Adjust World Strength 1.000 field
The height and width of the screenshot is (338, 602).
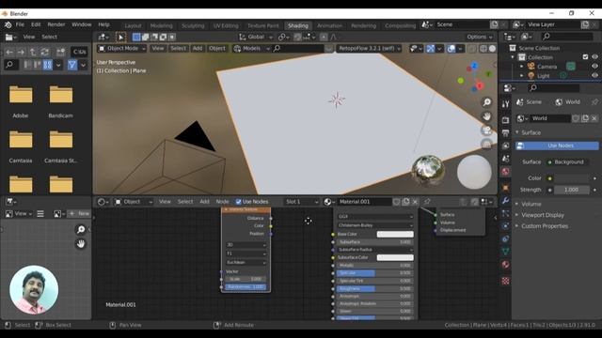(571, 190)
